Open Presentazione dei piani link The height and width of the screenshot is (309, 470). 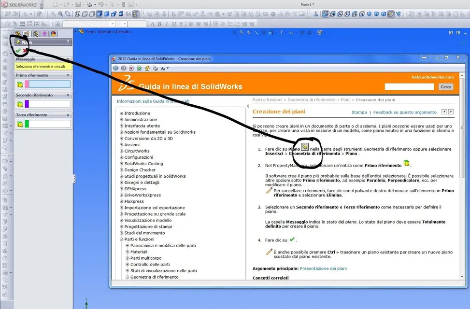coord(323,268)
